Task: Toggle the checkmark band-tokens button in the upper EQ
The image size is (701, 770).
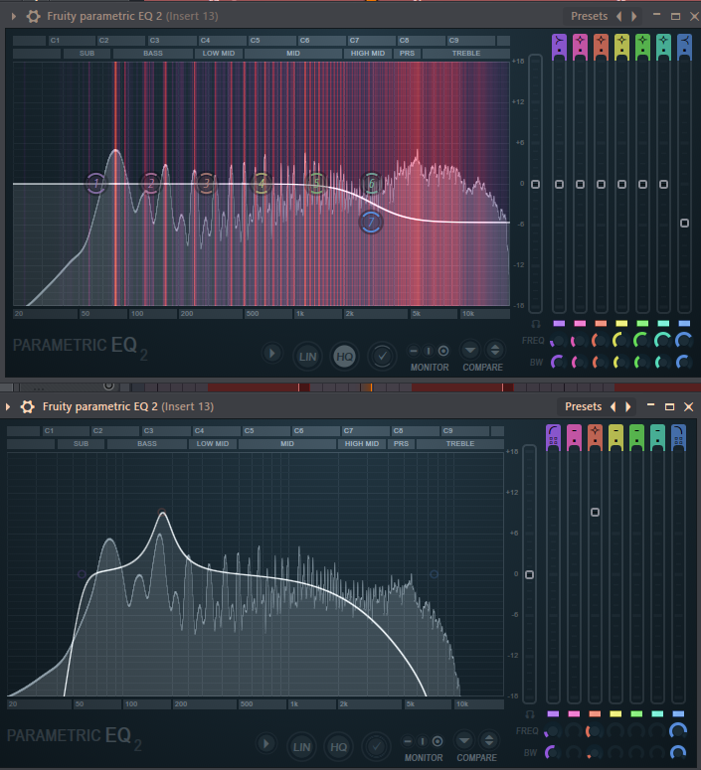Action: point(382,357)
